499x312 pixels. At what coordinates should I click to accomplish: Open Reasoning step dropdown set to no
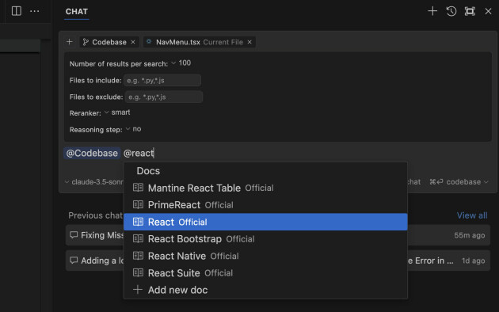pos(133,129)
